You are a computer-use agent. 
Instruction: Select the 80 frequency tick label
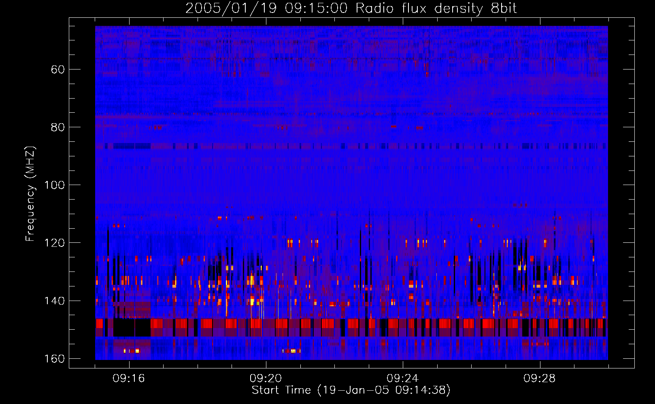pyautogui.click(x=57, y=127)
